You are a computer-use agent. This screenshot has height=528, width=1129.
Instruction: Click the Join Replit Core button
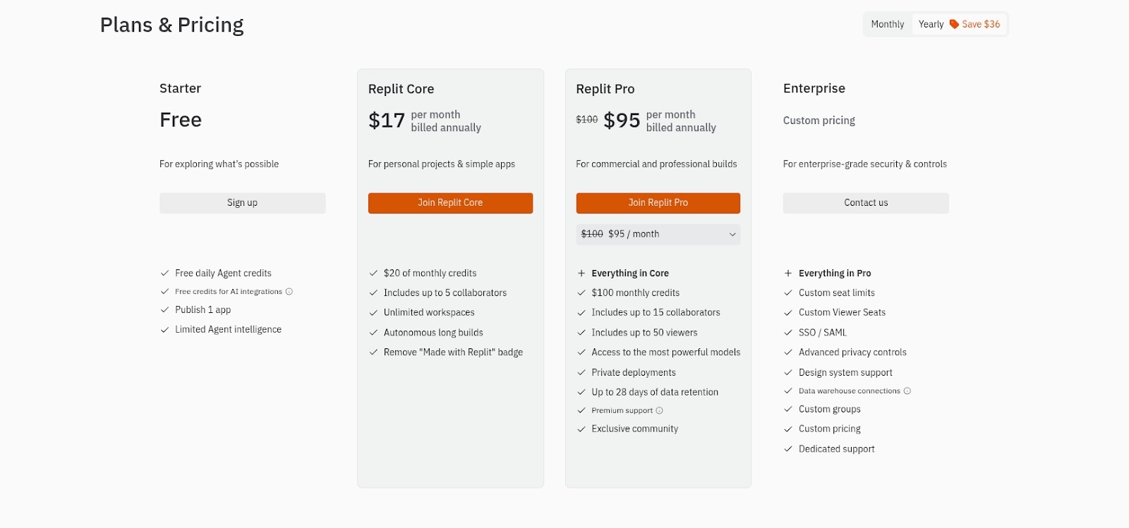[450, 202]
